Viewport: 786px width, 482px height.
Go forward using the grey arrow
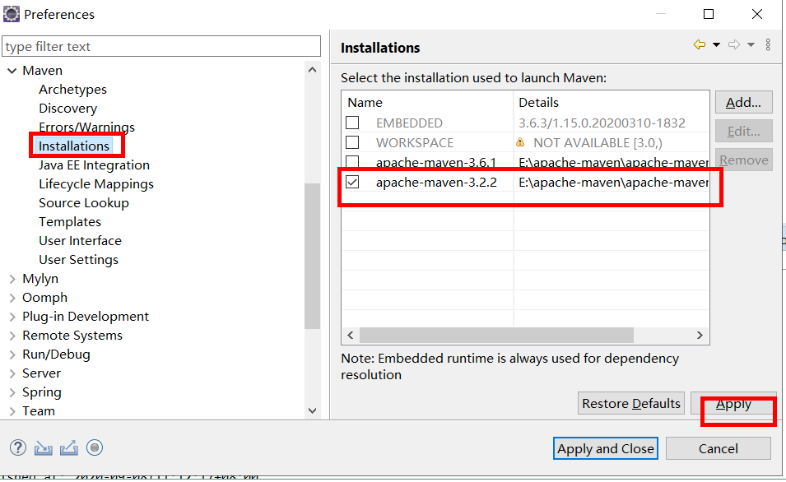tap(734, 45)
